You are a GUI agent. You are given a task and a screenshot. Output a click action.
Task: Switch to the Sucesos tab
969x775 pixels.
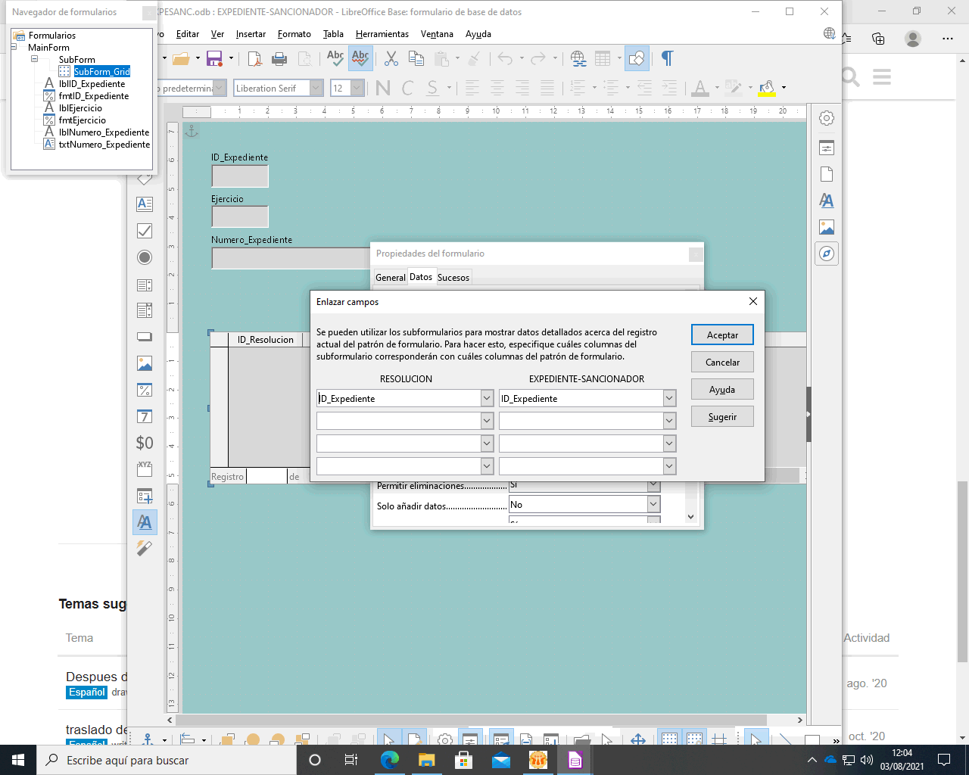pos(453,278)
